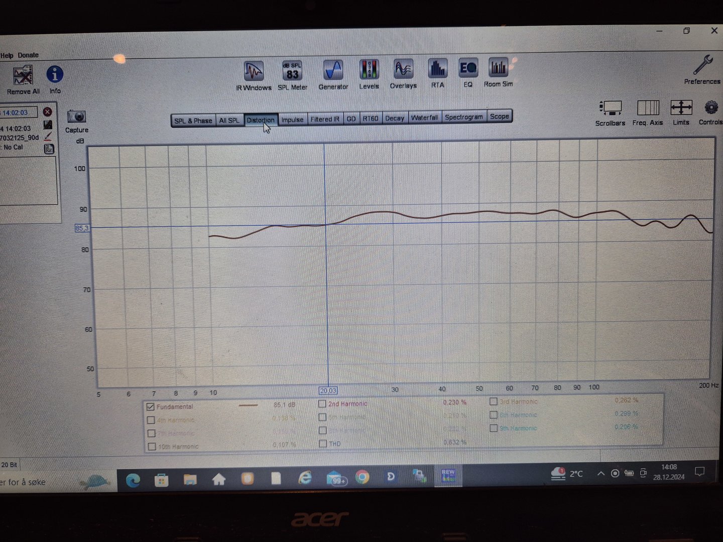Click the 14:02:03 measurement name field
The image size is (723, 542).
point(19,112)
